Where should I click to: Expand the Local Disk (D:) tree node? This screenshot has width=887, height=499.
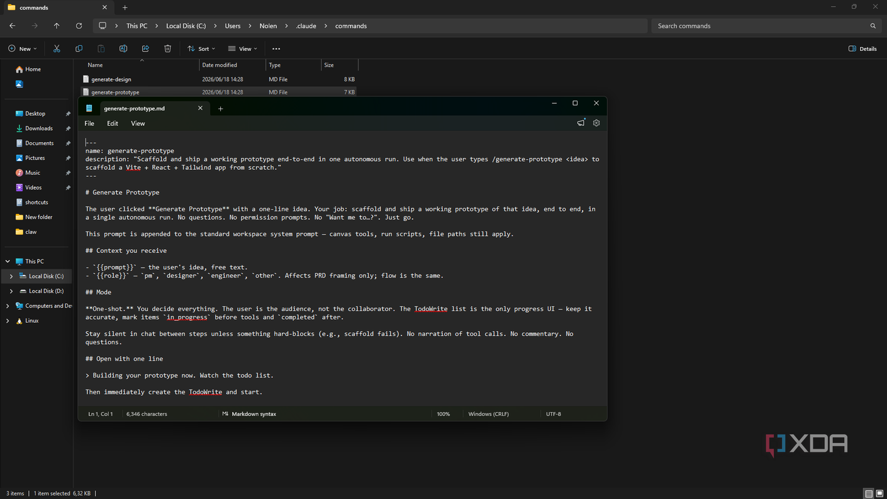11,291
